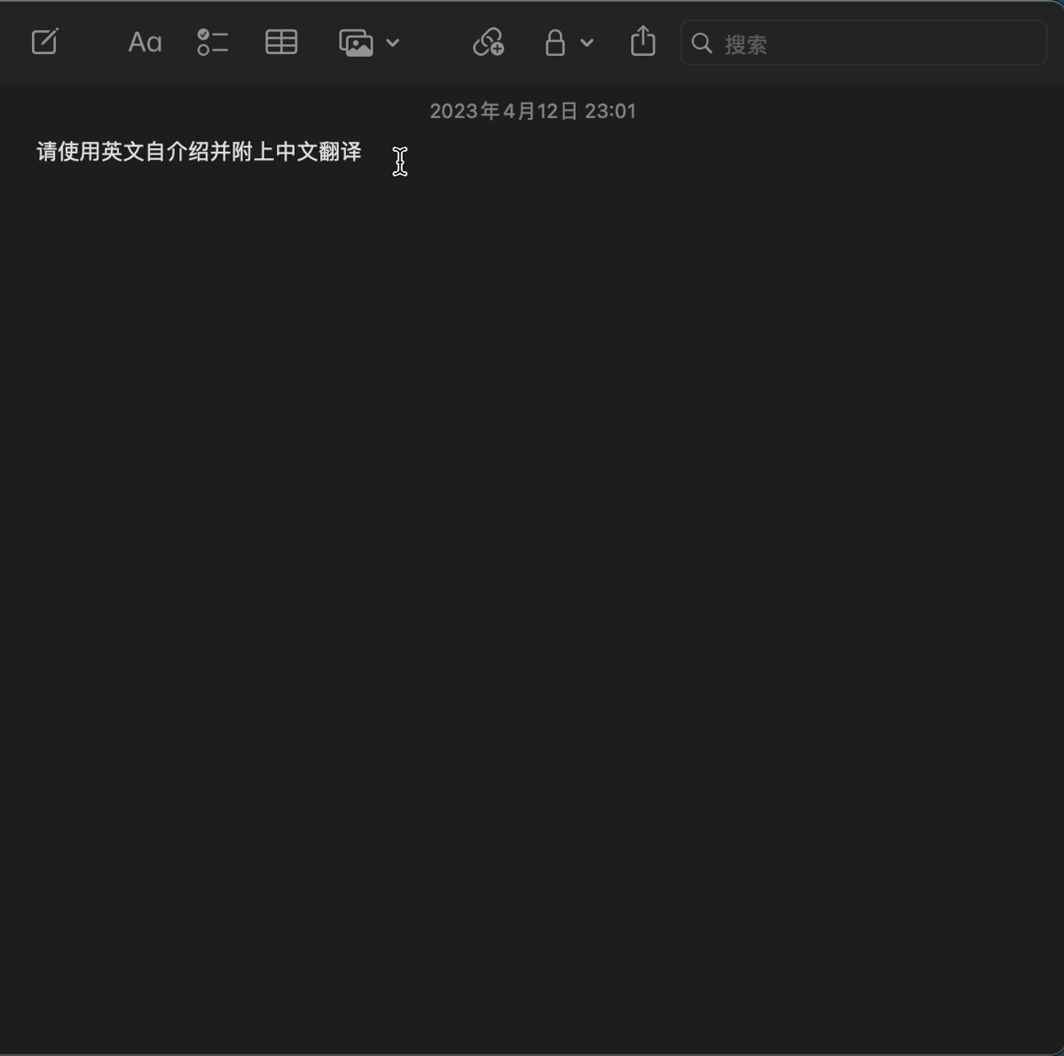1064x1056 pixels.
Task: Insert a table with the table icon
Action: [280, 42]
